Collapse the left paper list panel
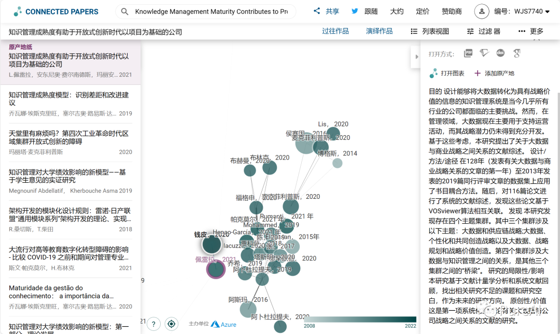 (417, 57)
